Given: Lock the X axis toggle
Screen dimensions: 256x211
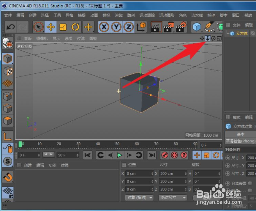Looking at the screenshot, I should [103, 27].
